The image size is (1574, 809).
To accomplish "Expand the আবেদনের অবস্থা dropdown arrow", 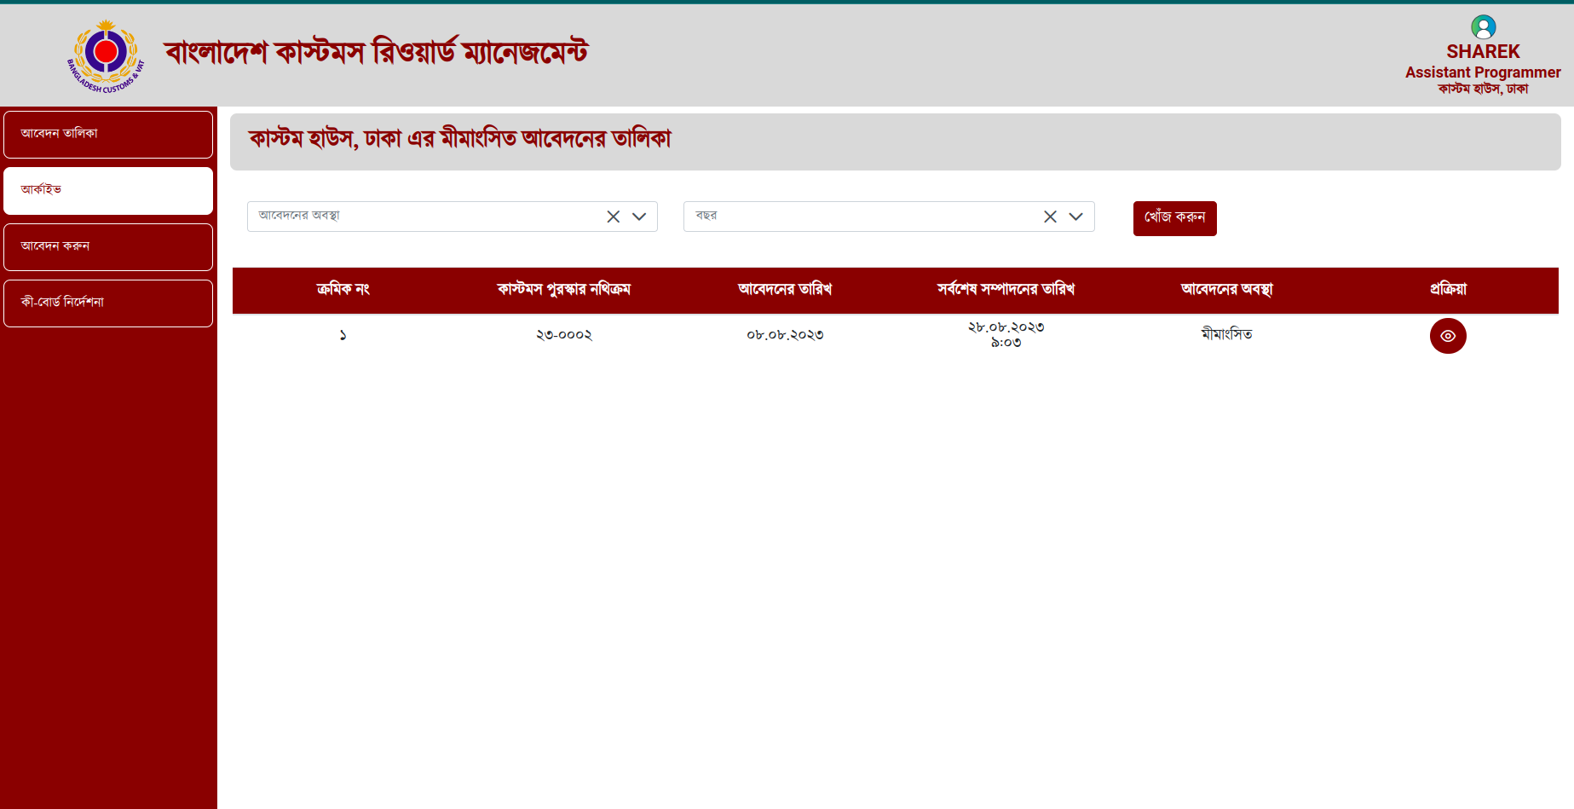I will (639, 217).
